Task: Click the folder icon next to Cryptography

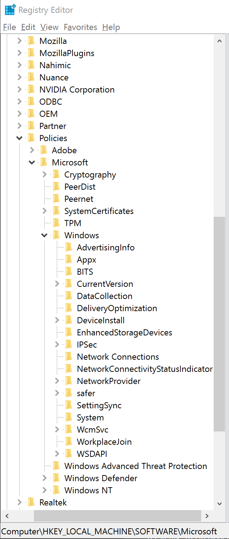Action: point(56,175)
